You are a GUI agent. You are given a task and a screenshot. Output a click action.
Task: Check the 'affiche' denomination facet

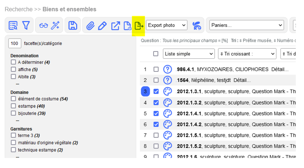(x=13, y=69)
